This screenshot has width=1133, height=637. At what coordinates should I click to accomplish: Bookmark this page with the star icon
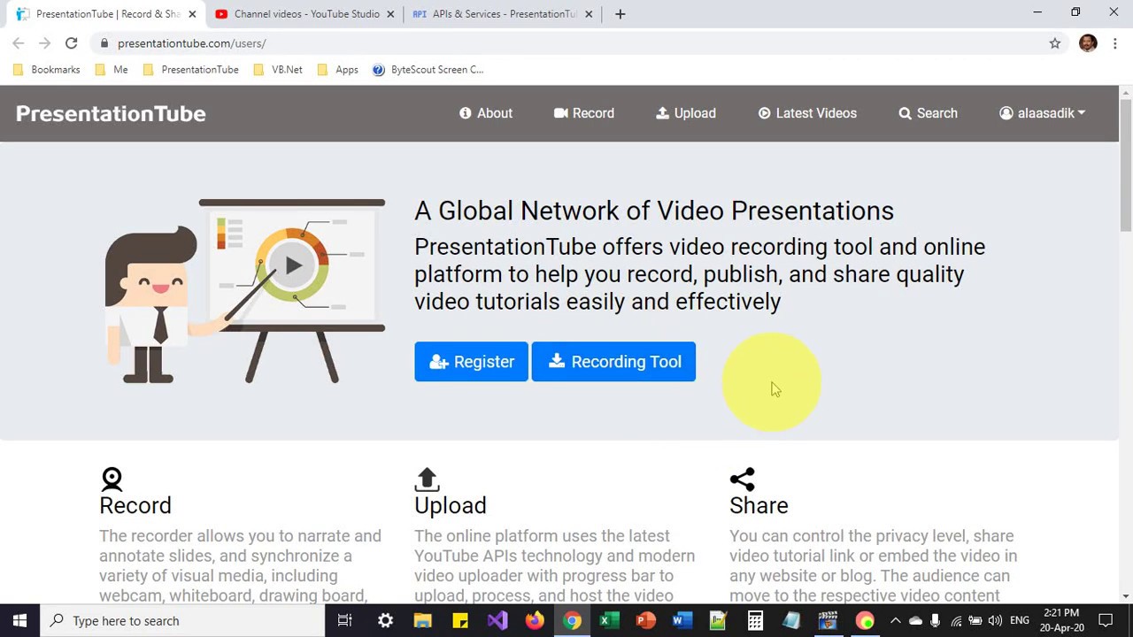pos(1055,43)
